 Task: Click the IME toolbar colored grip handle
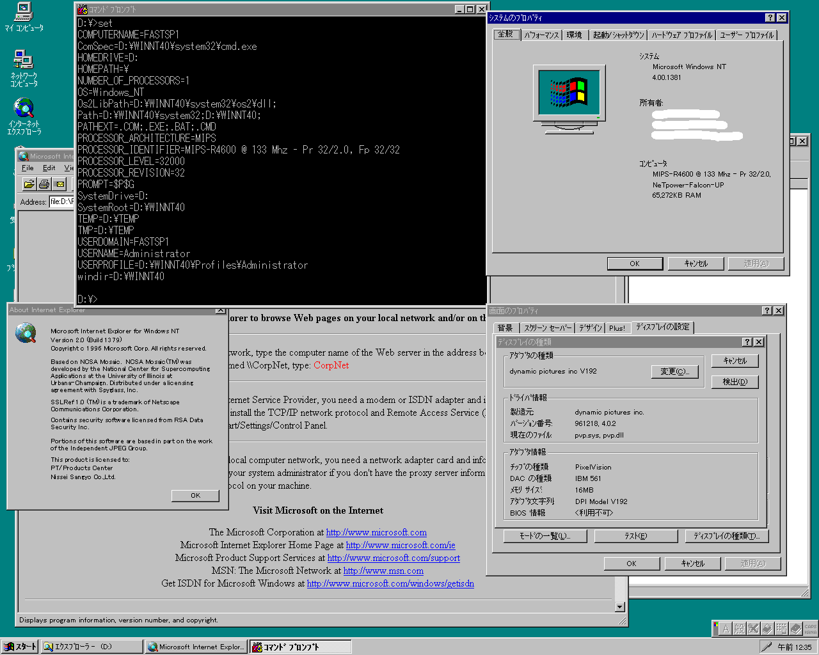coord(716,629)
